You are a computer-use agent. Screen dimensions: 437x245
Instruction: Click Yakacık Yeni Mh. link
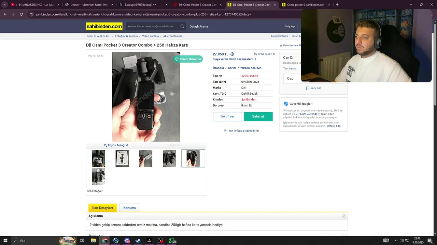[251, 68]
